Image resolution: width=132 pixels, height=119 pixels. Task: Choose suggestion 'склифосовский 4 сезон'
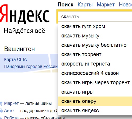point(95,73)
